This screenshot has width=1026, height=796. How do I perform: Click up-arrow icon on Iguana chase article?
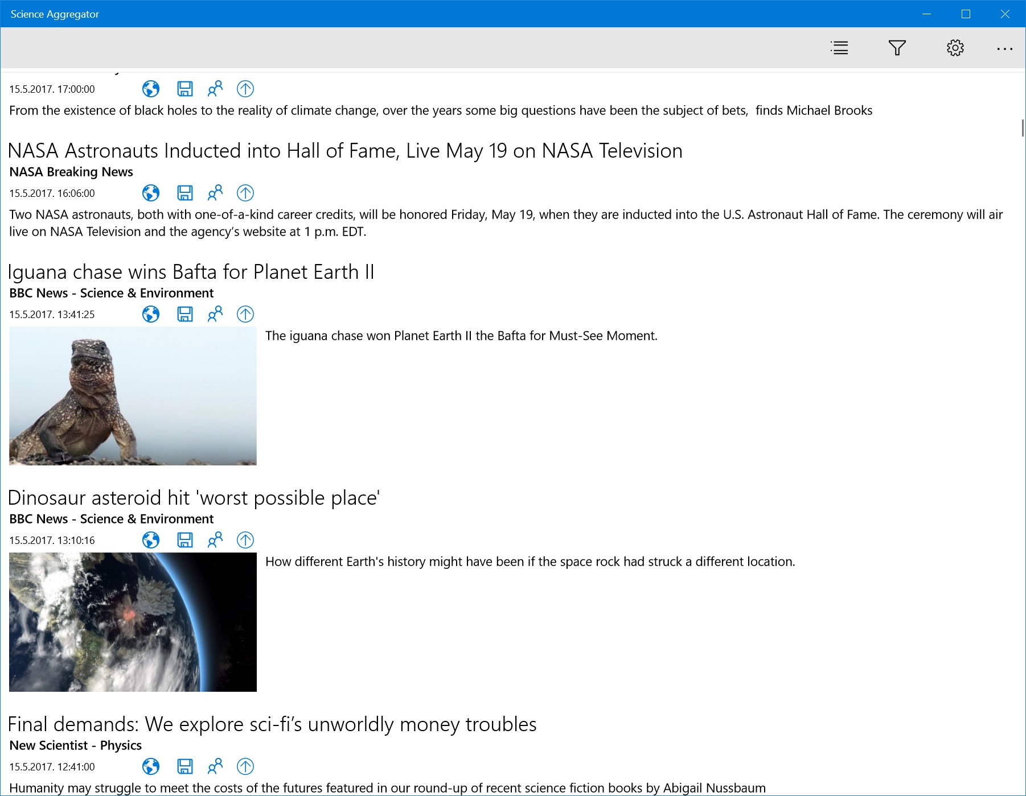coord(245,314)
